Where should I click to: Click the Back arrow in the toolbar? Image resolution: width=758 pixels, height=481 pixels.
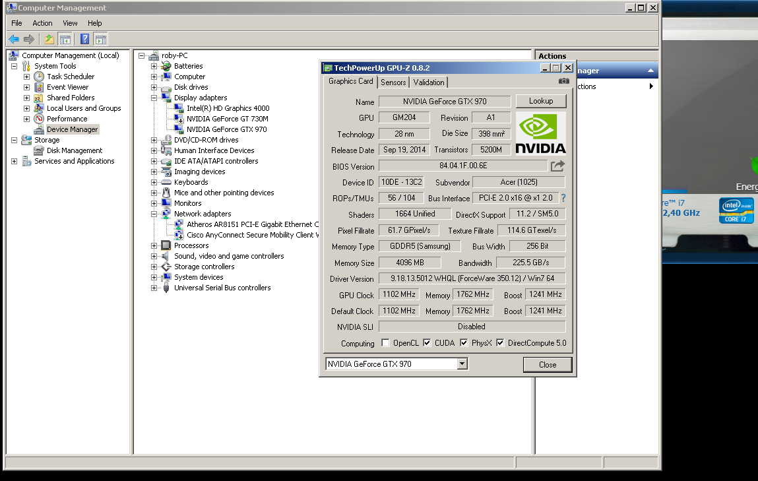[x=14, y=39]
